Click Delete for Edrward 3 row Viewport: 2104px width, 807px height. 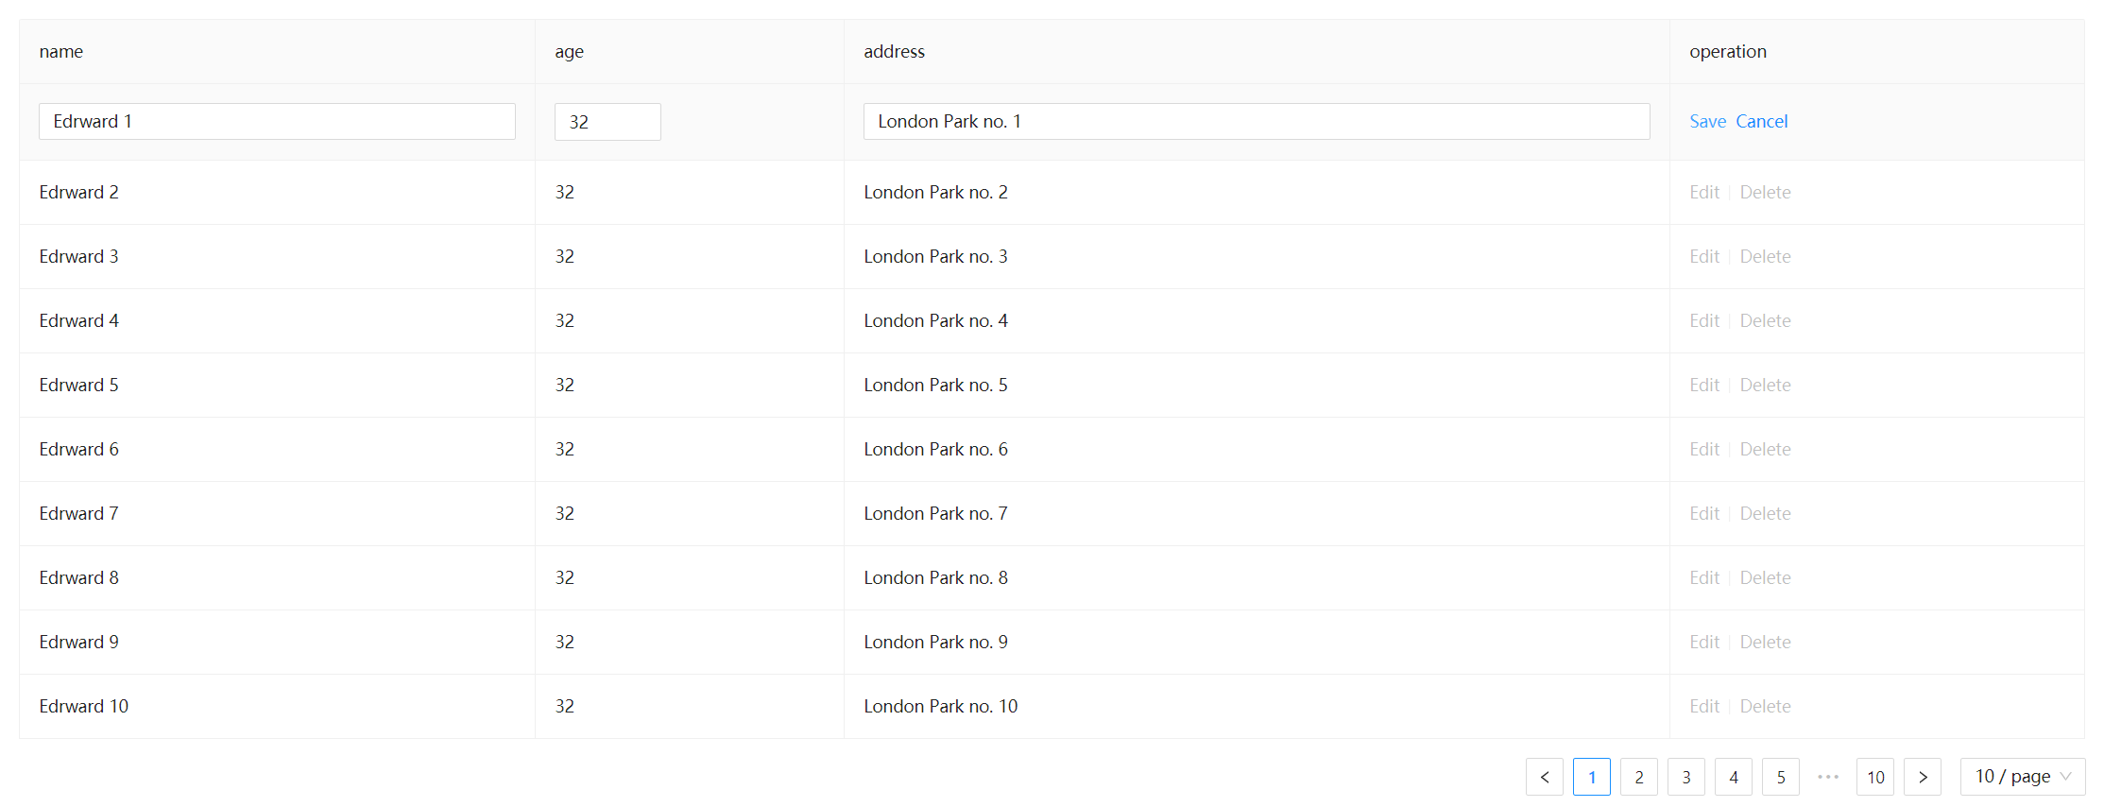point(1765,257)
